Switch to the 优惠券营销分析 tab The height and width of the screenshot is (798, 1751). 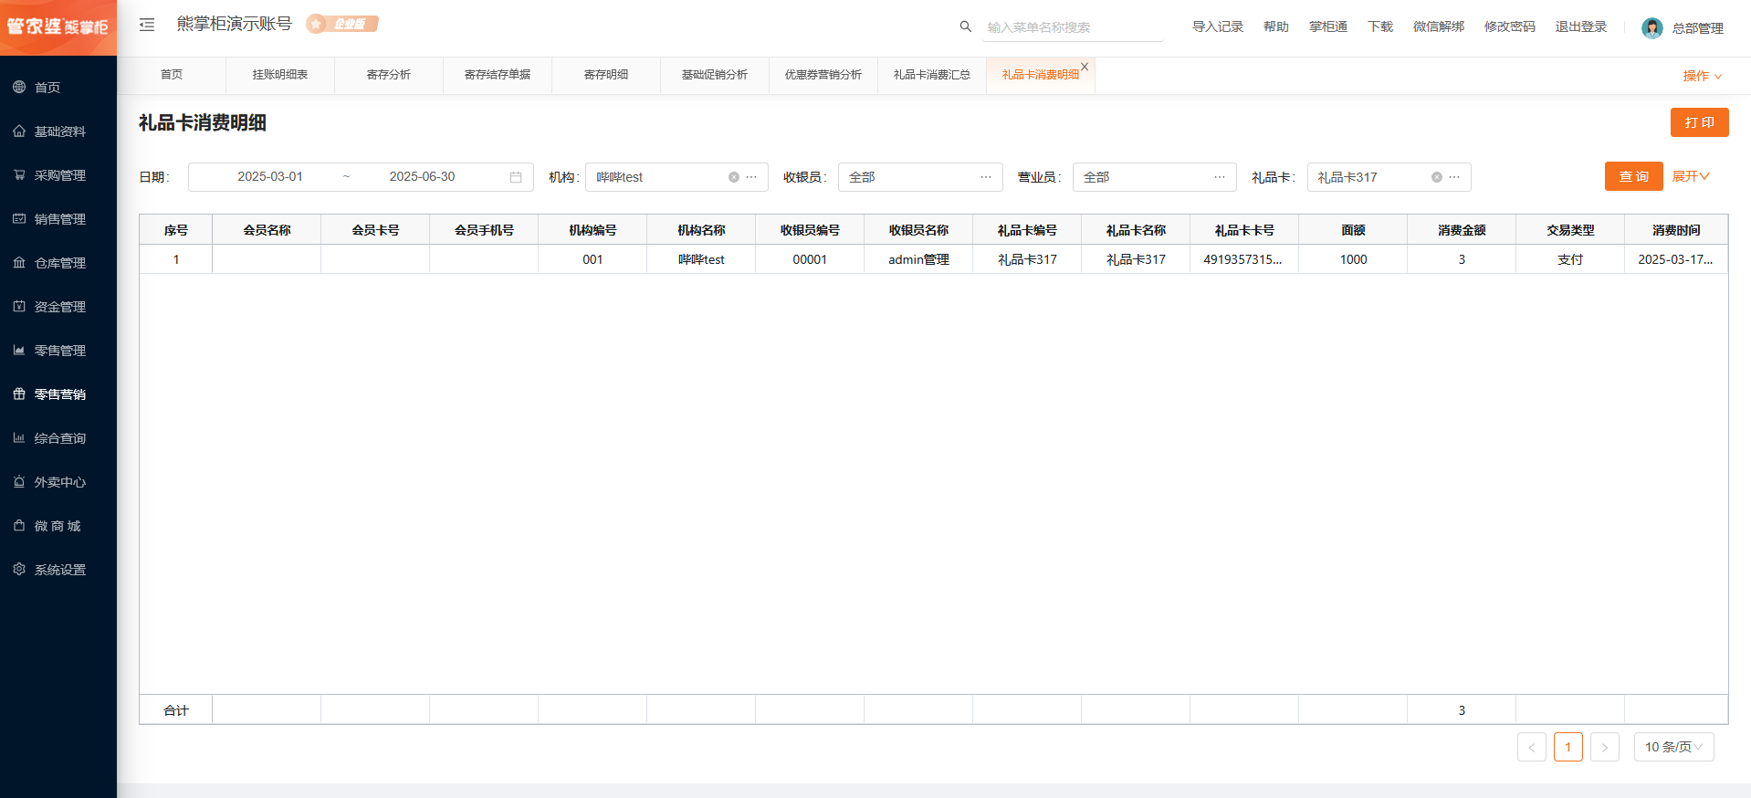tap(823, 75)
